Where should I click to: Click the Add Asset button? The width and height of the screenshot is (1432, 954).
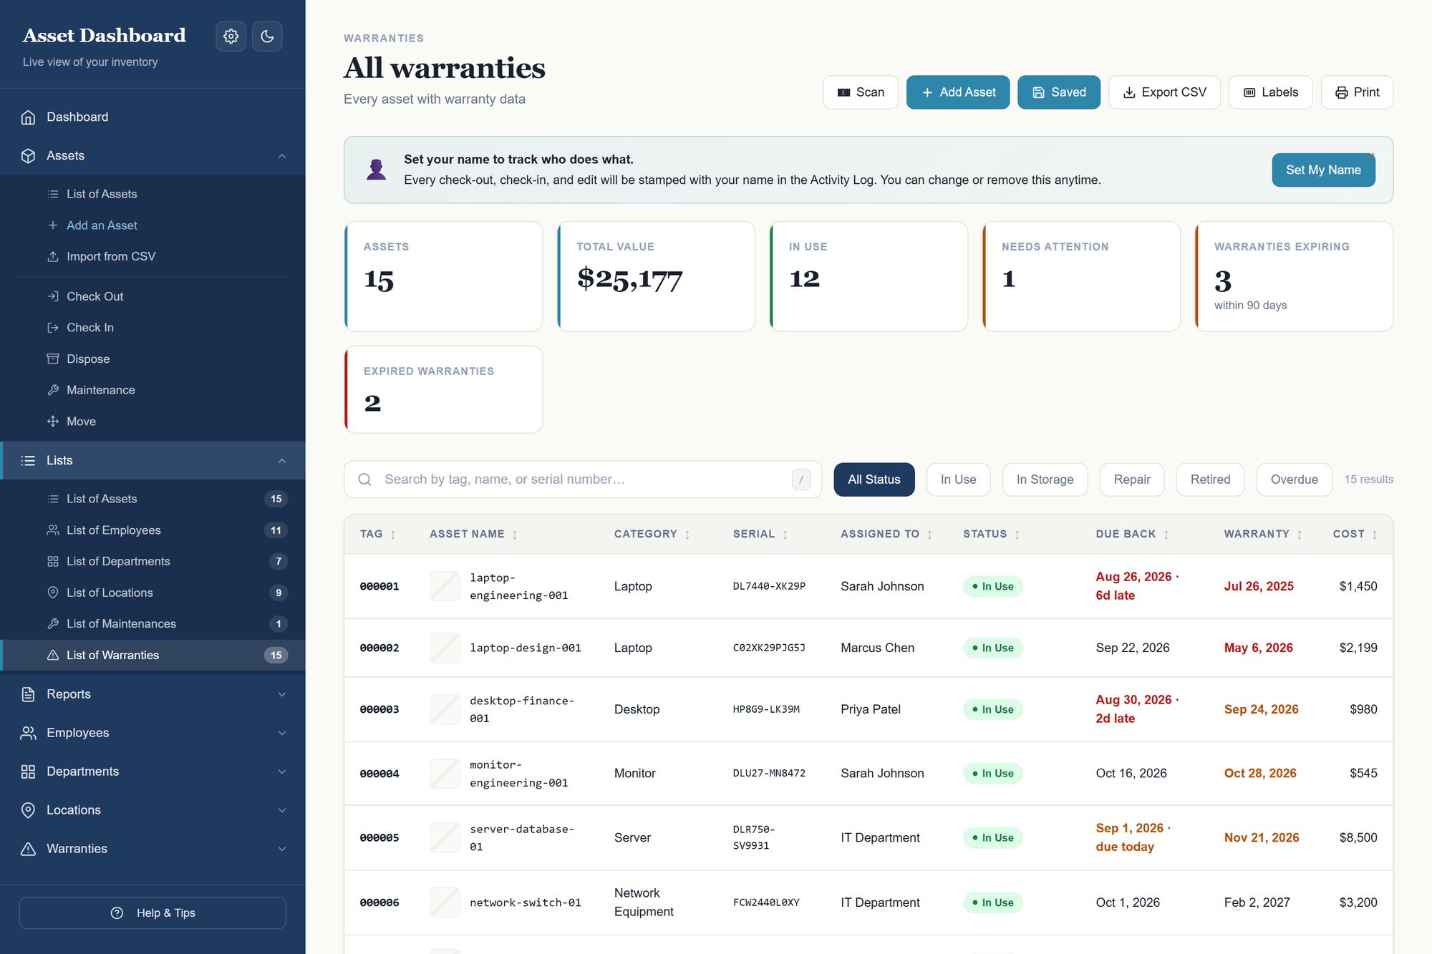[958, 92]
